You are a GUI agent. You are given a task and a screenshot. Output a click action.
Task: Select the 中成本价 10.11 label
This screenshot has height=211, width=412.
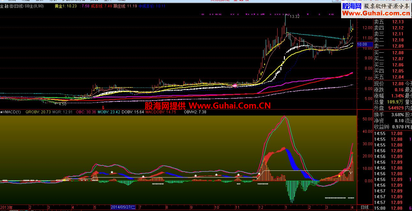(x=152, y=6)
